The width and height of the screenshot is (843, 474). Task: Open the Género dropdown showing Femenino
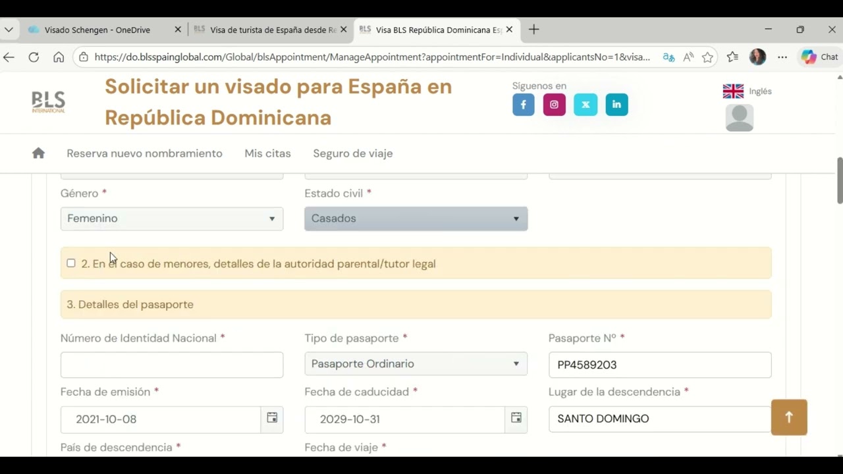[x=172, y=219]
